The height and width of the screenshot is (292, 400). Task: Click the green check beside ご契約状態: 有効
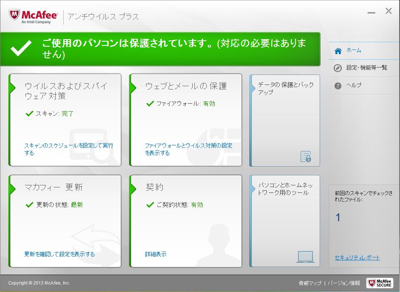150,205
